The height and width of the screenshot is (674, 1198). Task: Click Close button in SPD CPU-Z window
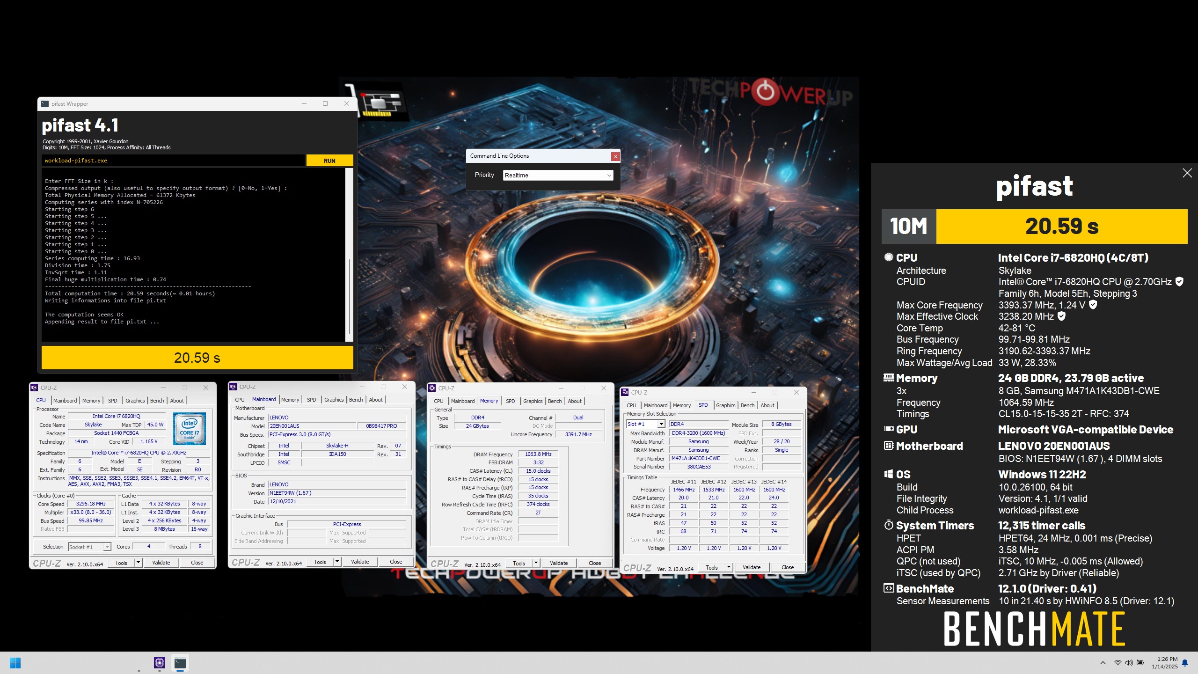(788, 567)
